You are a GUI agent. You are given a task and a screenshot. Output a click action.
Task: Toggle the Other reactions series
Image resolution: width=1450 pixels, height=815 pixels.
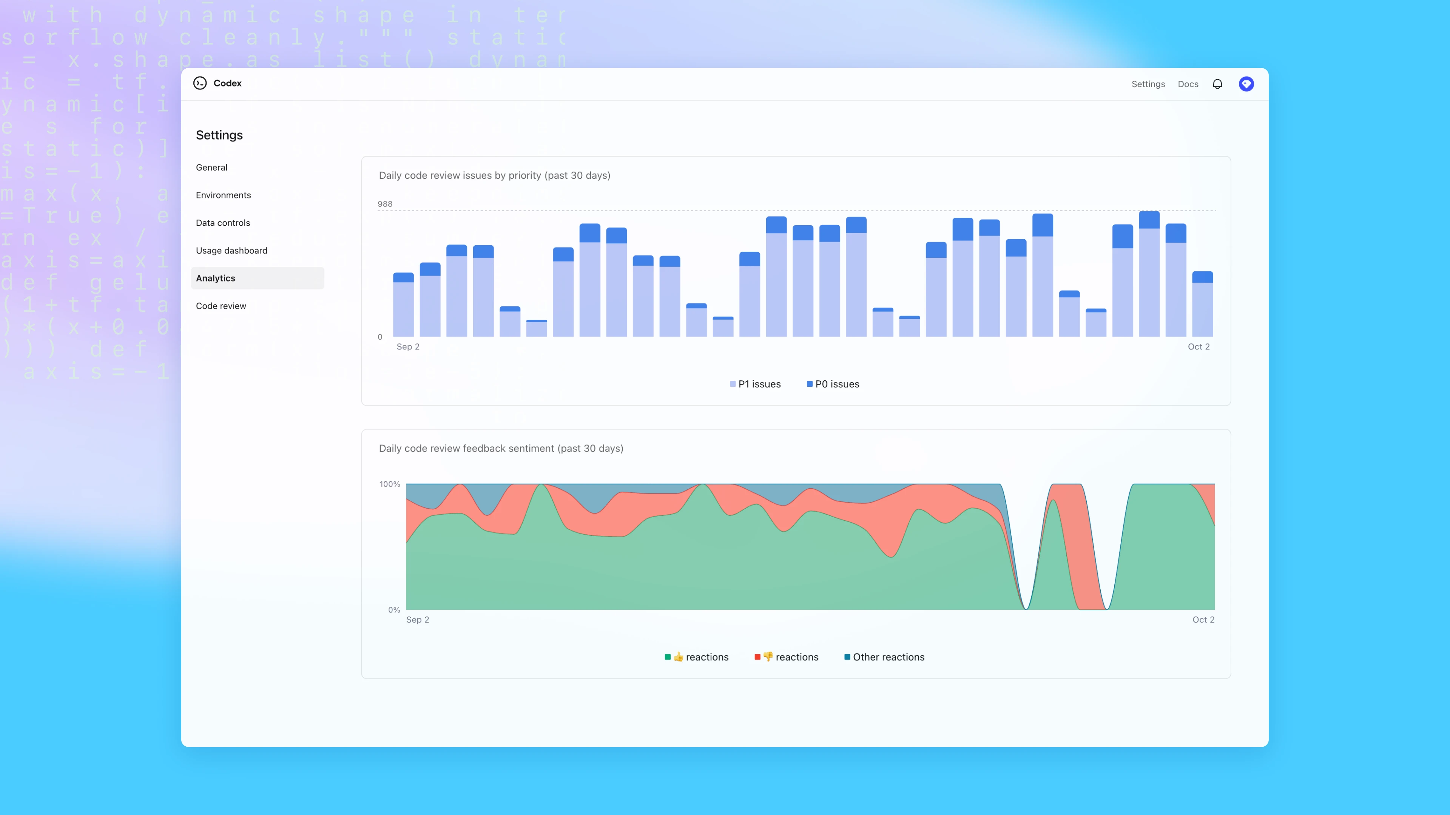[x=884, y=657]
